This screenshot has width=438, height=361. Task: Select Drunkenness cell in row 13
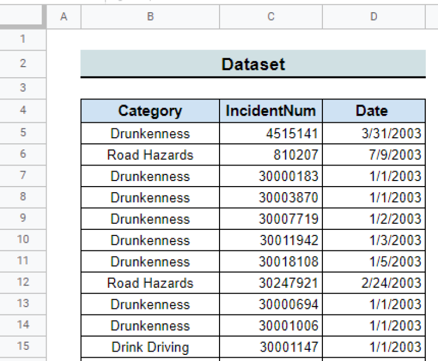(150, 304)
